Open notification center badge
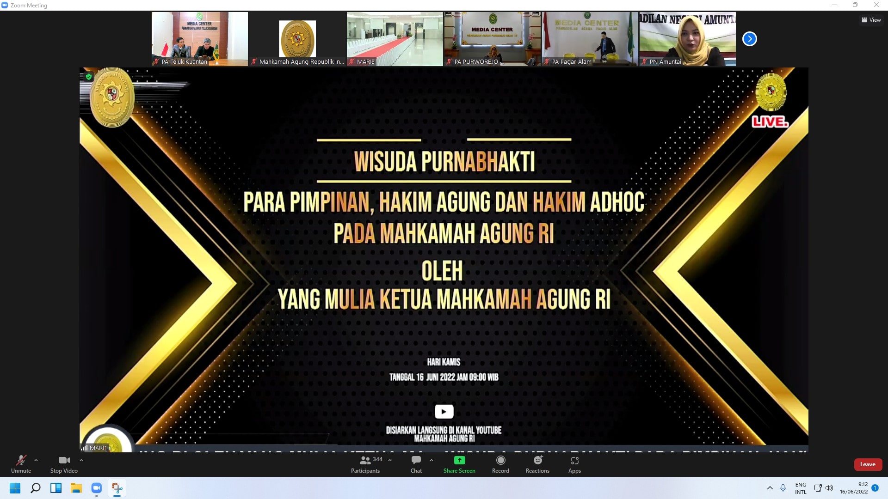888x499 pixels. (x=875, y=488)
